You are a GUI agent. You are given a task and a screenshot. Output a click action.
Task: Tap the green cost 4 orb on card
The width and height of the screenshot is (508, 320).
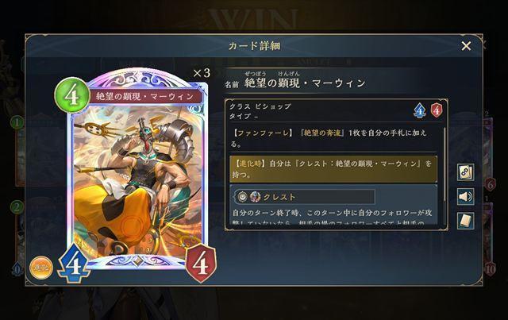72,95
